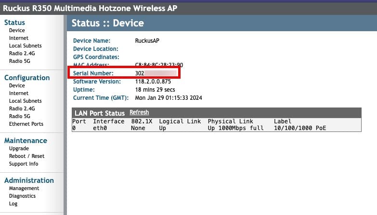Click the Uptime label
Viewport: 377px width, 215px height.
[84, 90]
